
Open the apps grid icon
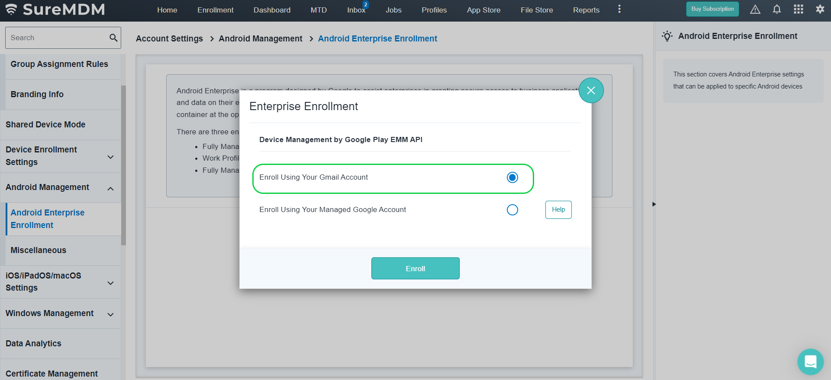799,9
